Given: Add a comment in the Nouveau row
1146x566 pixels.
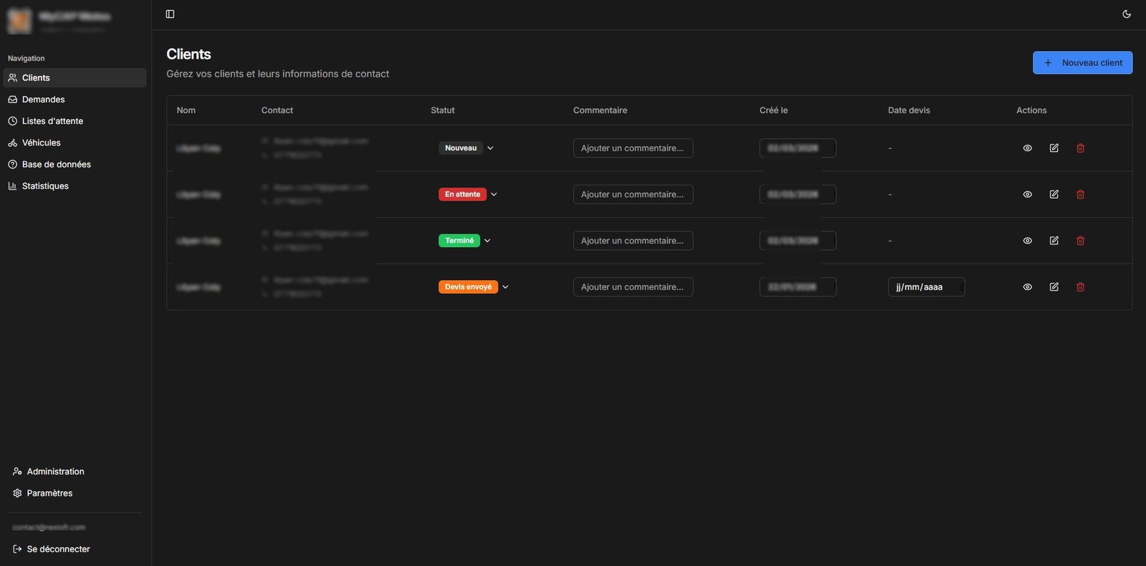Looking at the screenshot, I should pyautogui.click(x=633, y=148).
